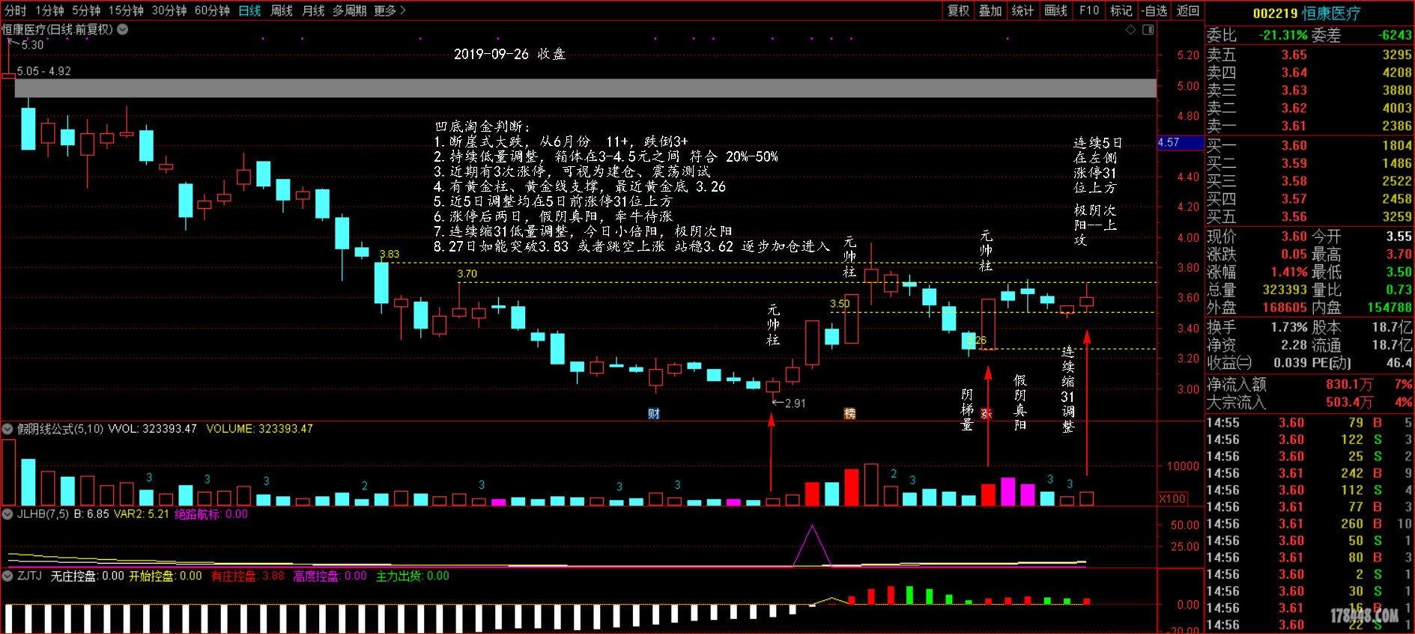The height and width of the screenshot is (634, 1415).
Task: Click the 涨 limit-up event marker
Action: [x=987, y=413]
